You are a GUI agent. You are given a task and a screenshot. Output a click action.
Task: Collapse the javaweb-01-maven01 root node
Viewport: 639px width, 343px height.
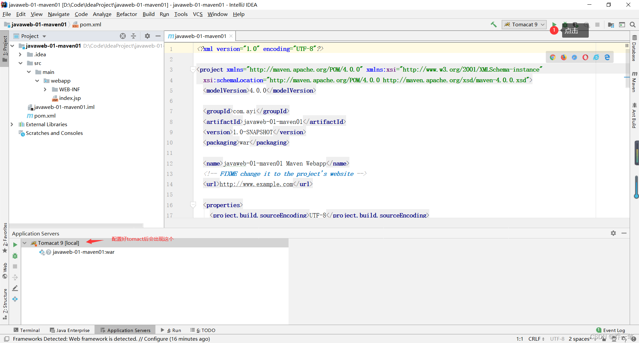[12, 46]
